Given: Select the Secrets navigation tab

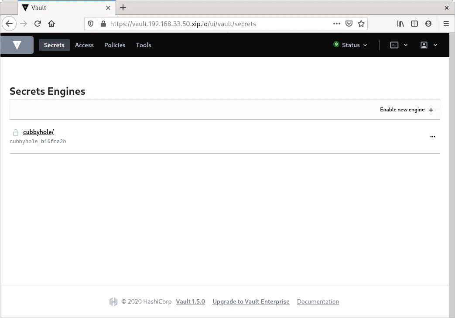Looking at the screenshot, I should pyautogui.click(x=54, y=45).
